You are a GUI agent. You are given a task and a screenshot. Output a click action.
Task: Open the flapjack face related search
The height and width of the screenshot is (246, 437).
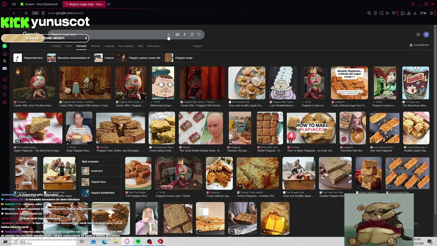(101, 182)
